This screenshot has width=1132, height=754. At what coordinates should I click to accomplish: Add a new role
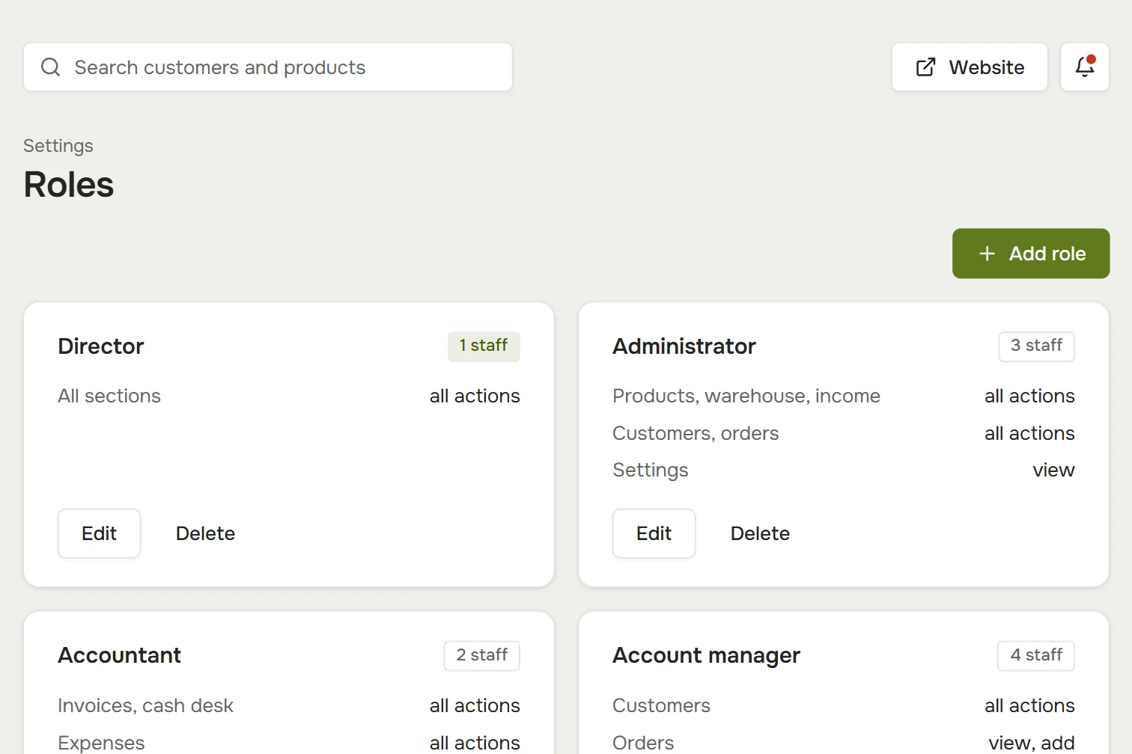[x=1031, y=254]
